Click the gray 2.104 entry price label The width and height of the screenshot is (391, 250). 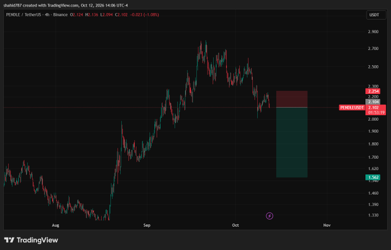[373, 101]
